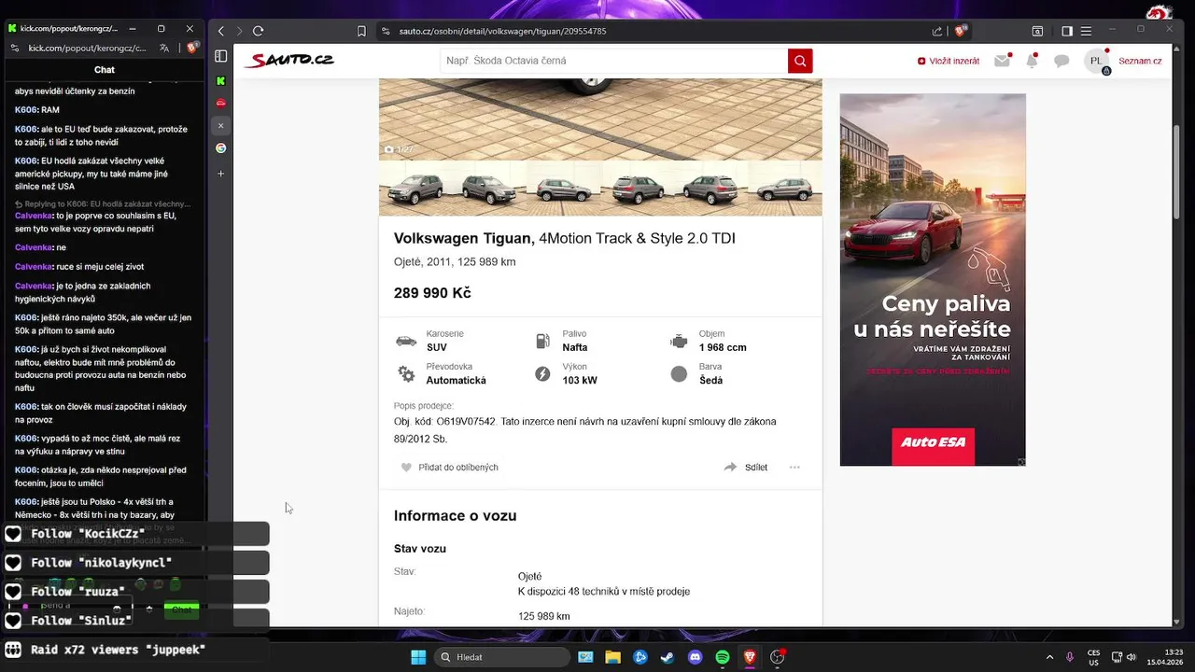Screen dimensions: 1195x672
Task: Show hidden system tray icons chevron
Action: click(x=1049, y=657)
